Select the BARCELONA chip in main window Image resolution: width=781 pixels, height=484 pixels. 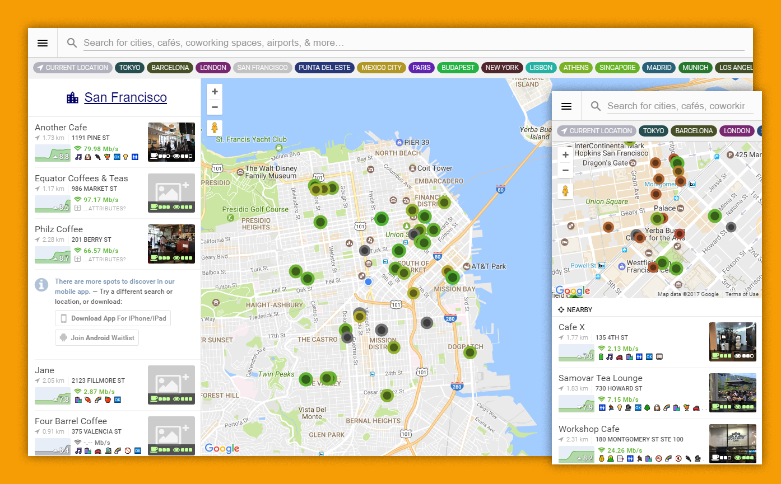click(170, 68)
